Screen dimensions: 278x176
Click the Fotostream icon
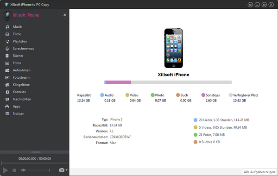tap(7, 78)
